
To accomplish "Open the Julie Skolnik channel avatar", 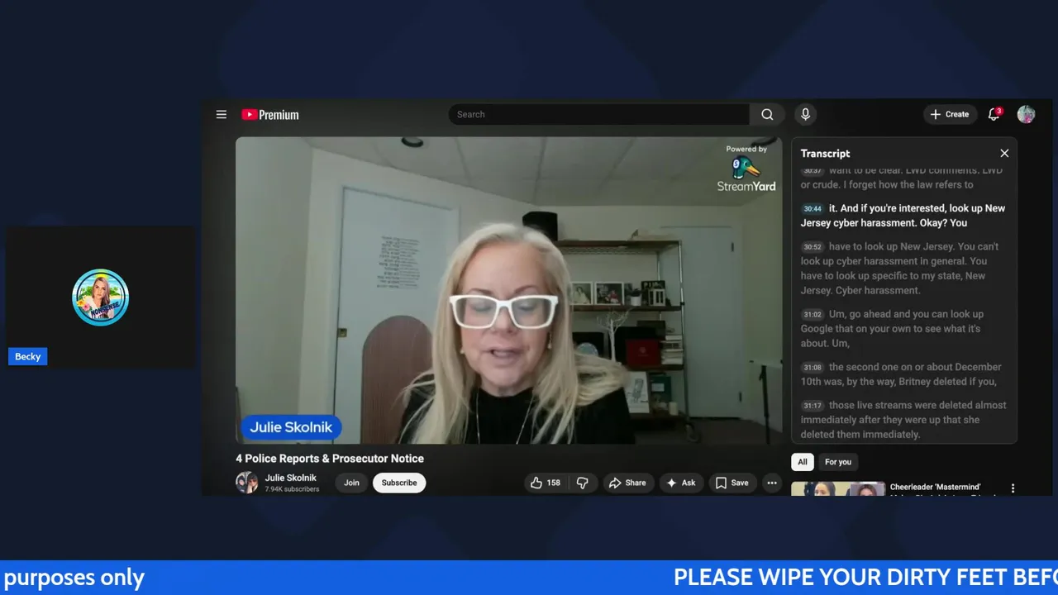I will pyautogui.click(x=246, y=483).
